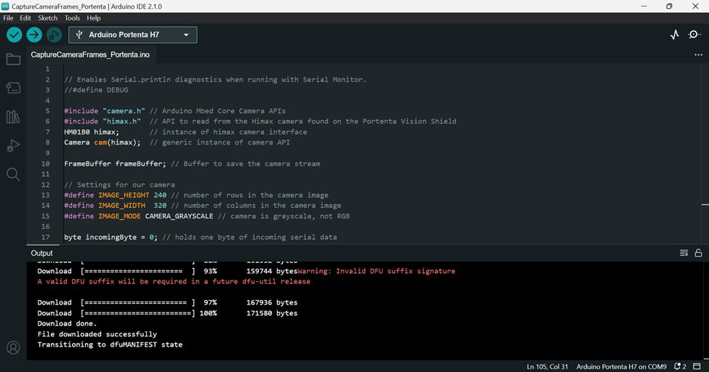Click 'Transitioning to dfuMANIFEST state' line
The height and width of the screenshot is (372, 709).
click(x=110, y=344)
